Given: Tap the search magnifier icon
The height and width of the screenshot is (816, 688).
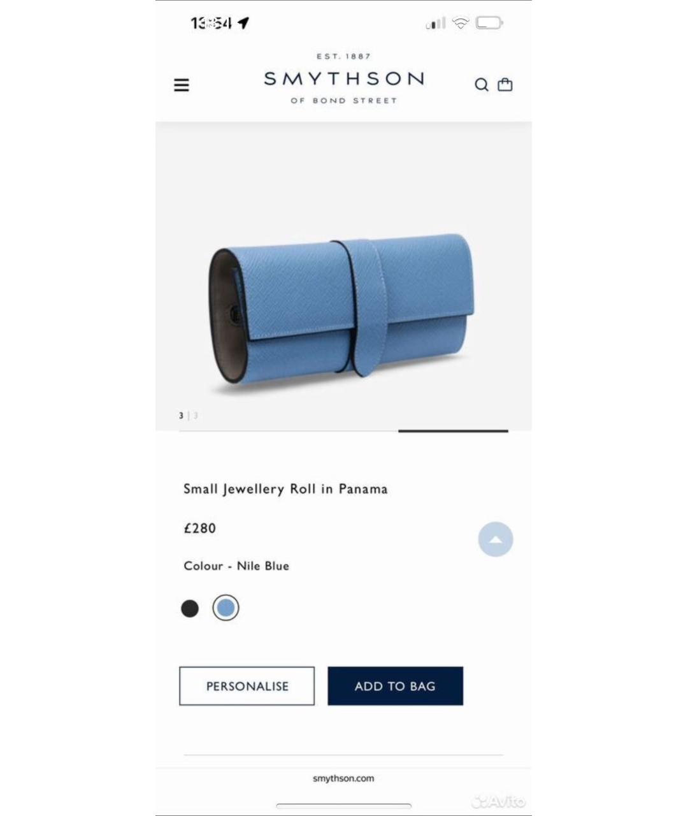Looking at the screenshot, I should tap(482, 85).
